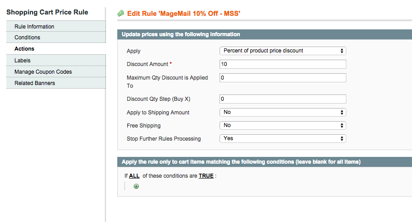Screen dimensions: 412x222
Task: Open the Stop Further Rules Processing dropdown
Action: pyautogui.click(x=283, y=138)
